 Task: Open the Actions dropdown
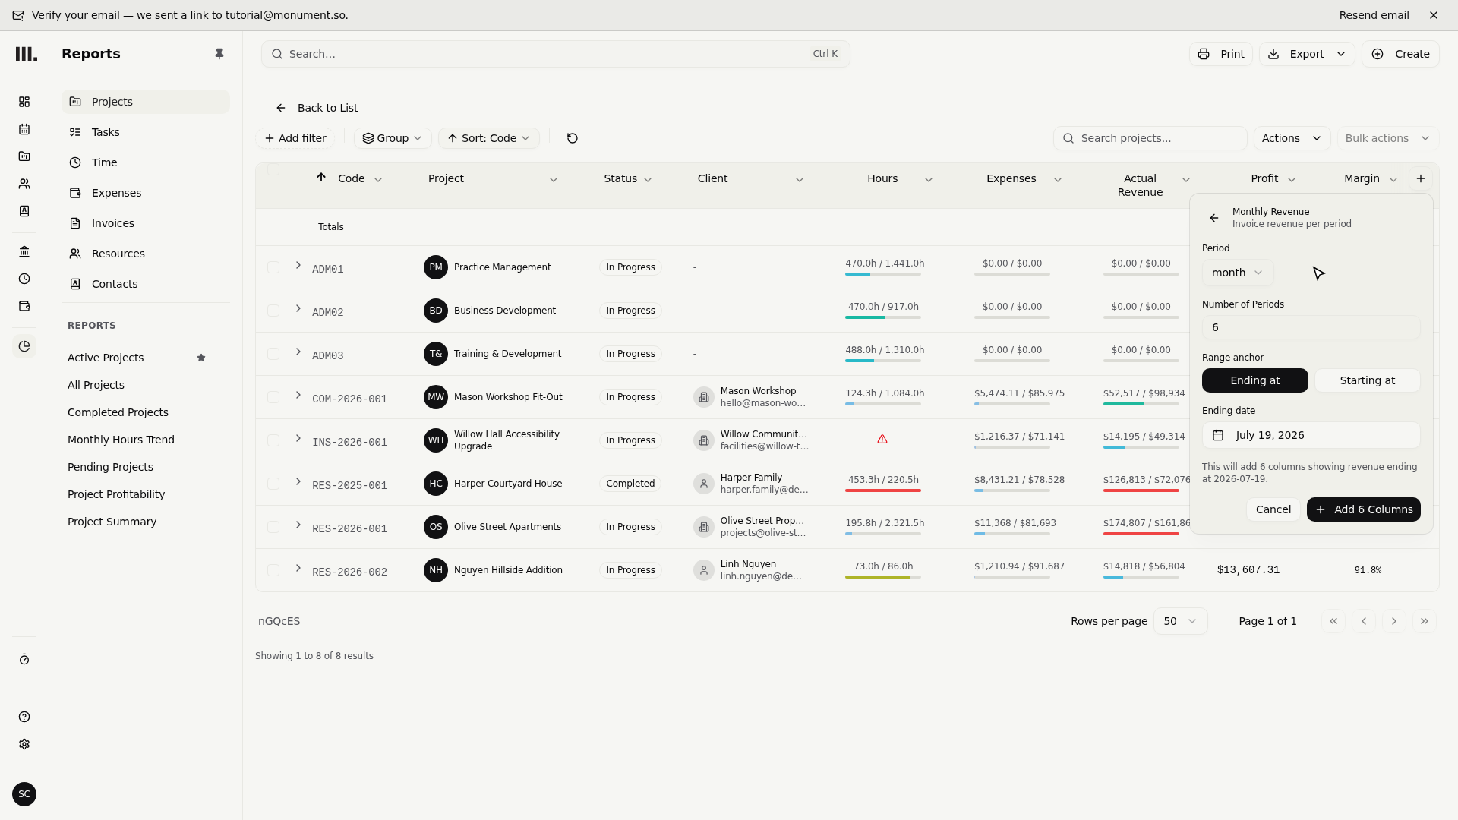click(1292, 138)
